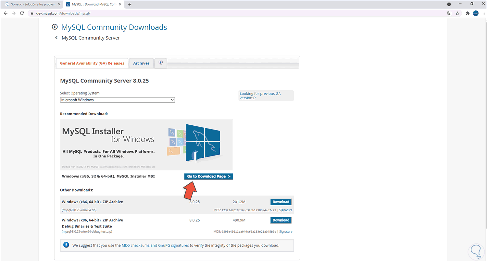487x262 pixels.
Task: Open a new browser tab
Action: [130, 4]
